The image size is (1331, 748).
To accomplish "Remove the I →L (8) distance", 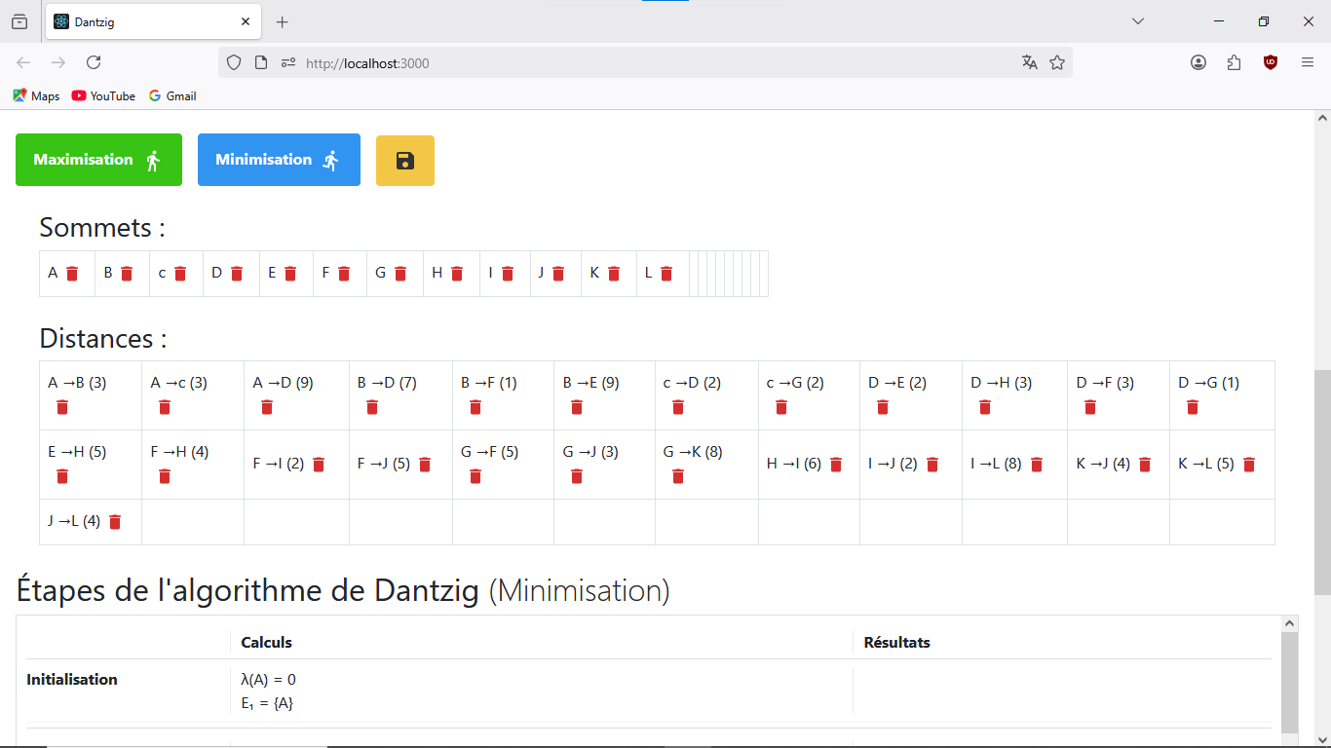I will (1037, 465).
